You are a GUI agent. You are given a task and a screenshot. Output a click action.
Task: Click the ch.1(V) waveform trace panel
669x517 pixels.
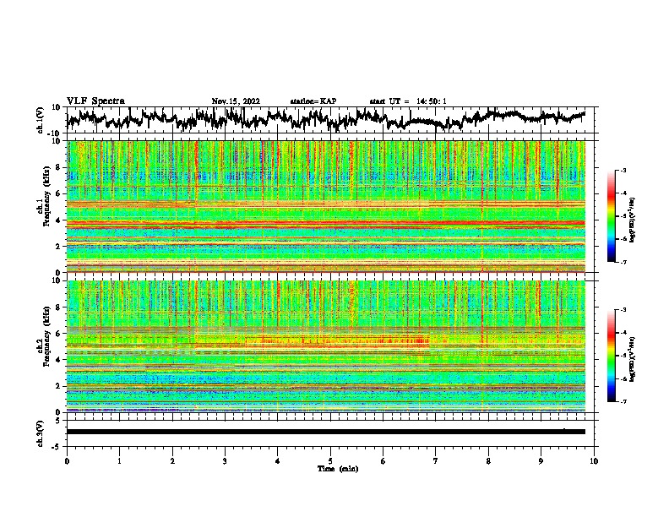[x=330, y=120]
